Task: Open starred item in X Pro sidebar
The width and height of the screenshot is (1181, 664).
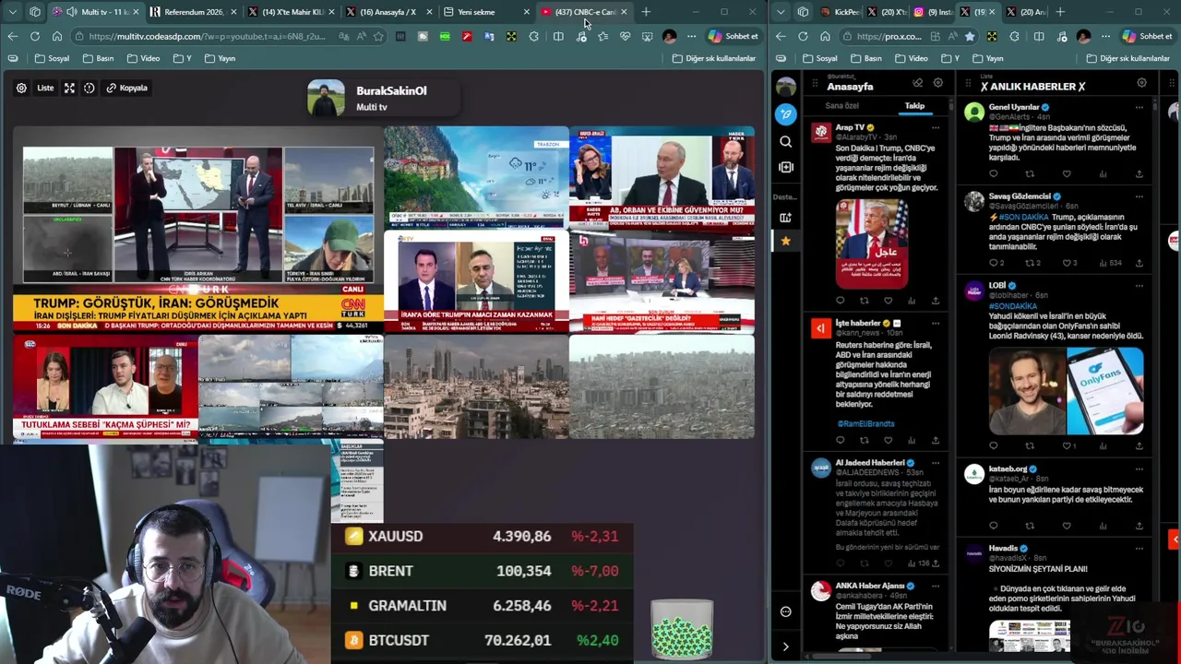Action: pyautogui.click(x=785, y=241)
